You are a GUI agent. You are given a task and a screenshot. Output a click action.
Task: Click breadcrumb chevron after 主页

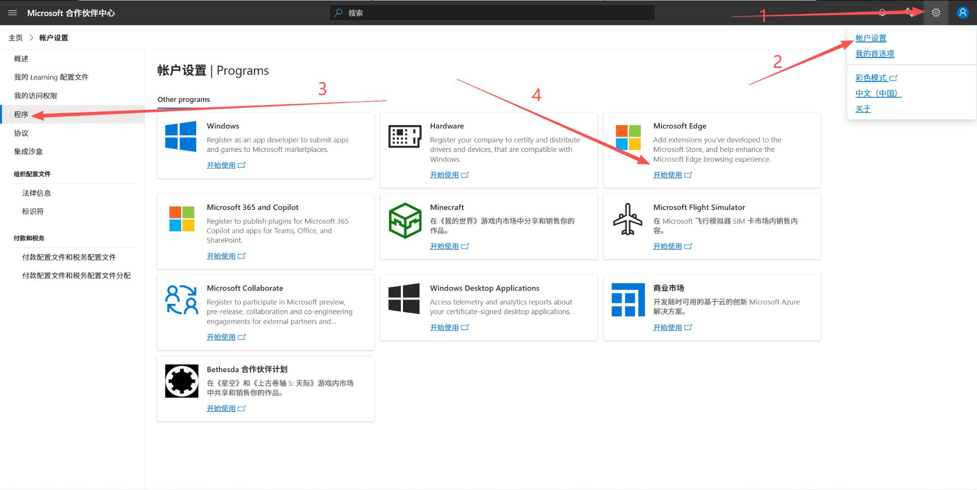[x=31, y=38]
